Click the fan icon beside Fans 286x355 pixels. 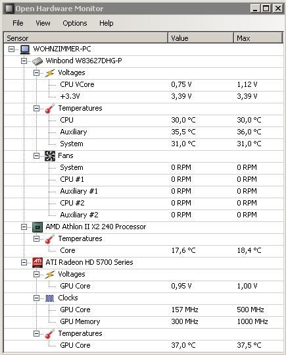point(50,156)
